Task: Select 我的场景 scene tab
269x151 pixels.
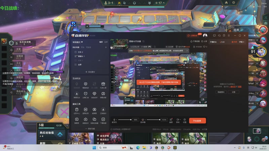Action: coord(76,47)
